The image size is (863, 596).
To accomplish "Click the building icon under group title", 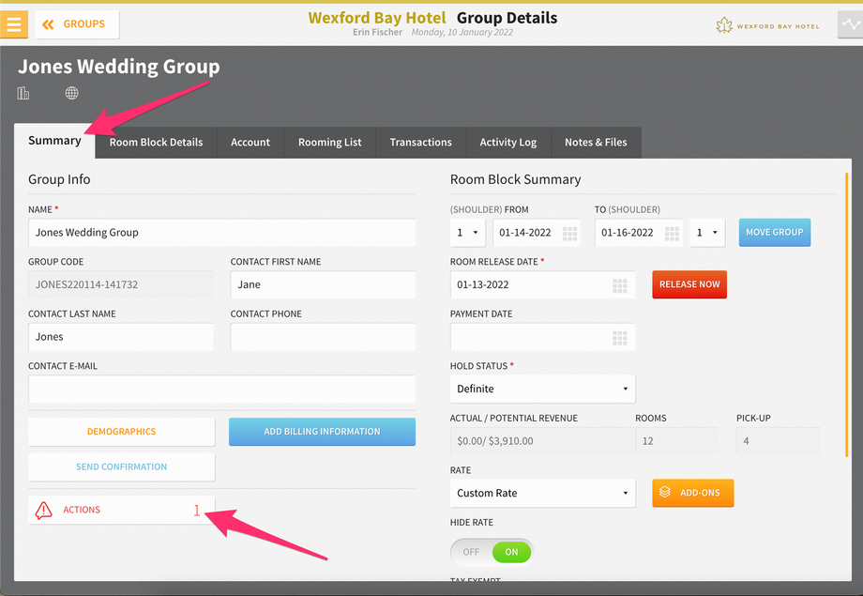I will coord(23,93).
